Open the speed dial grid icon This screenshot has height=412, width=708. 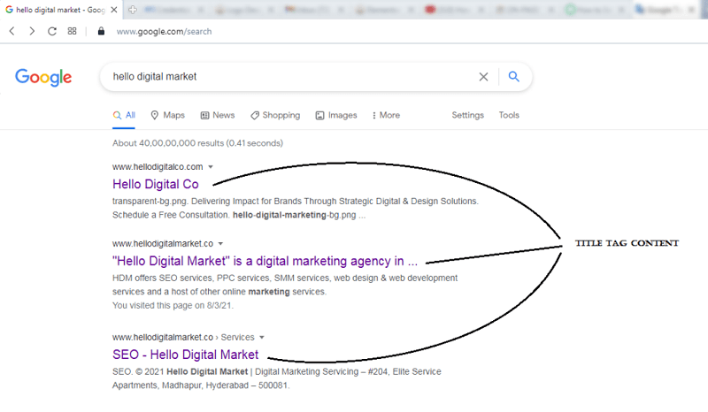tap(72, 31)
